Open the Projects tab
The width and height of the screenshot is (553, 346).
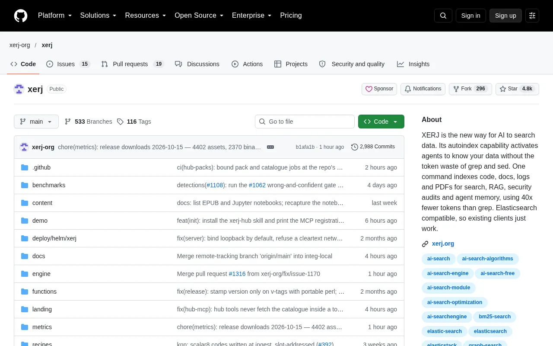click(x=291, y=64)
